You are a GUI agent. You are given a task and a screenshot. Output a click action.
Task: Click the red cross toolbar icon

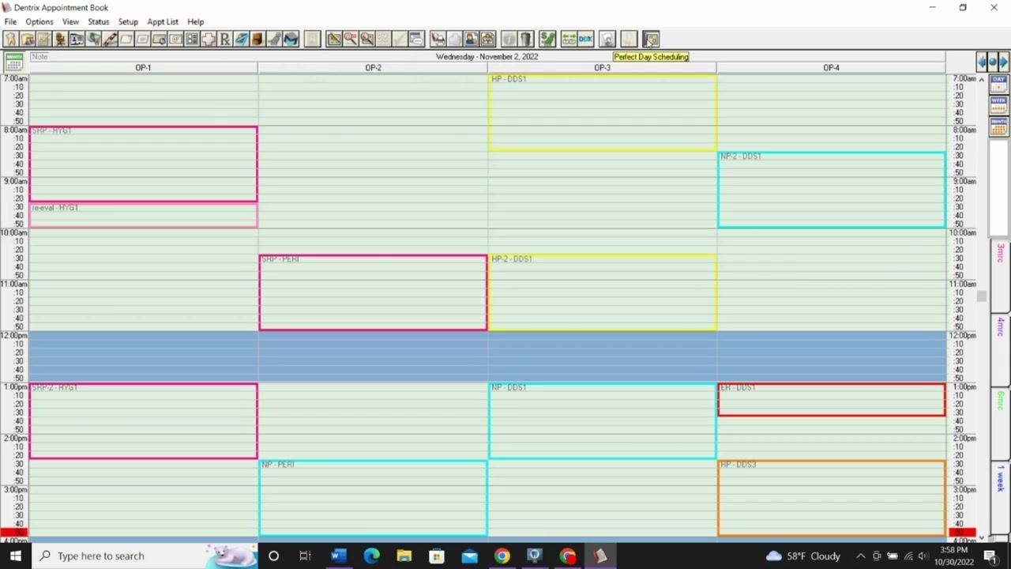point(209,39)
